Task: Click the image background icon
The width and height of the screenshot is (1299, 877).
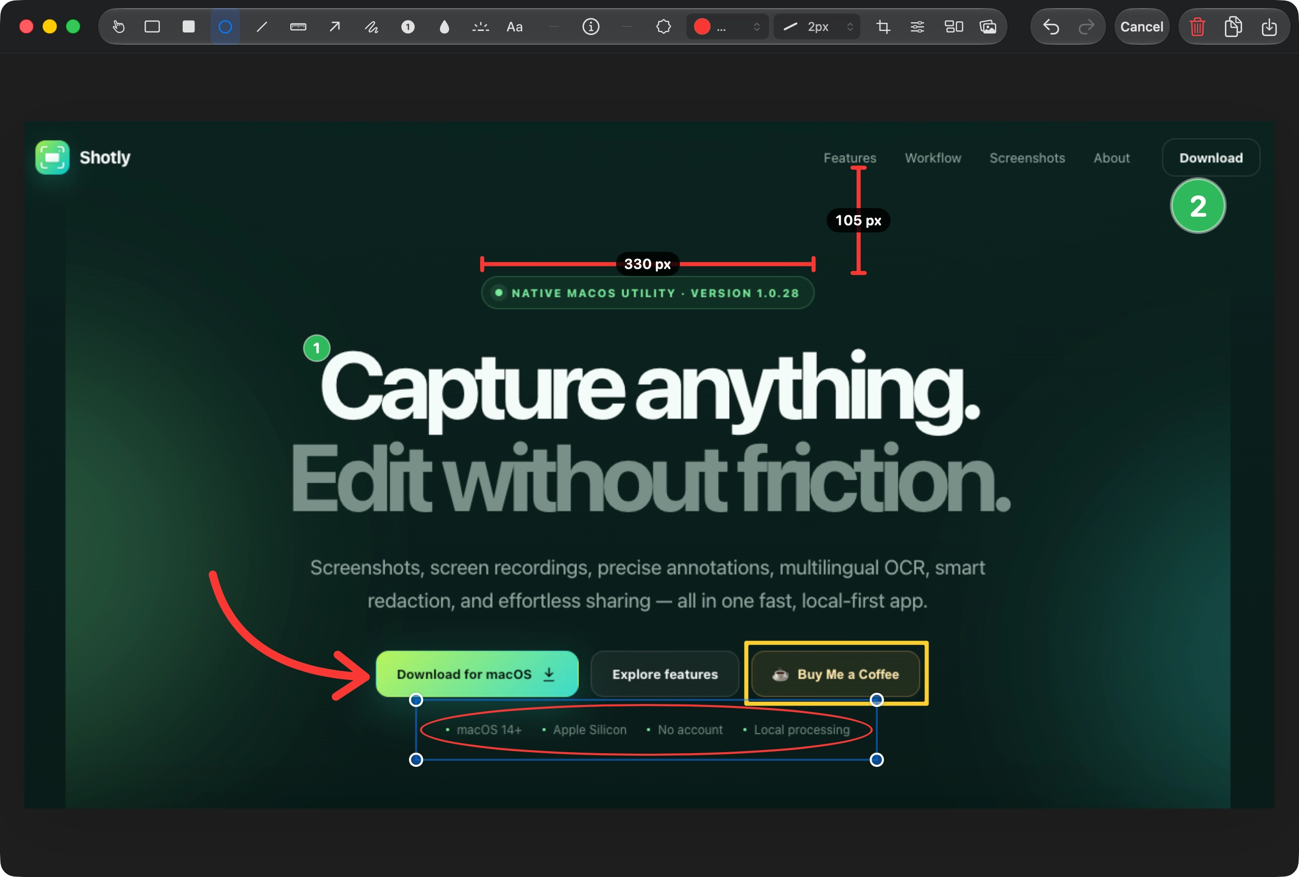Action: pos(988,26)
